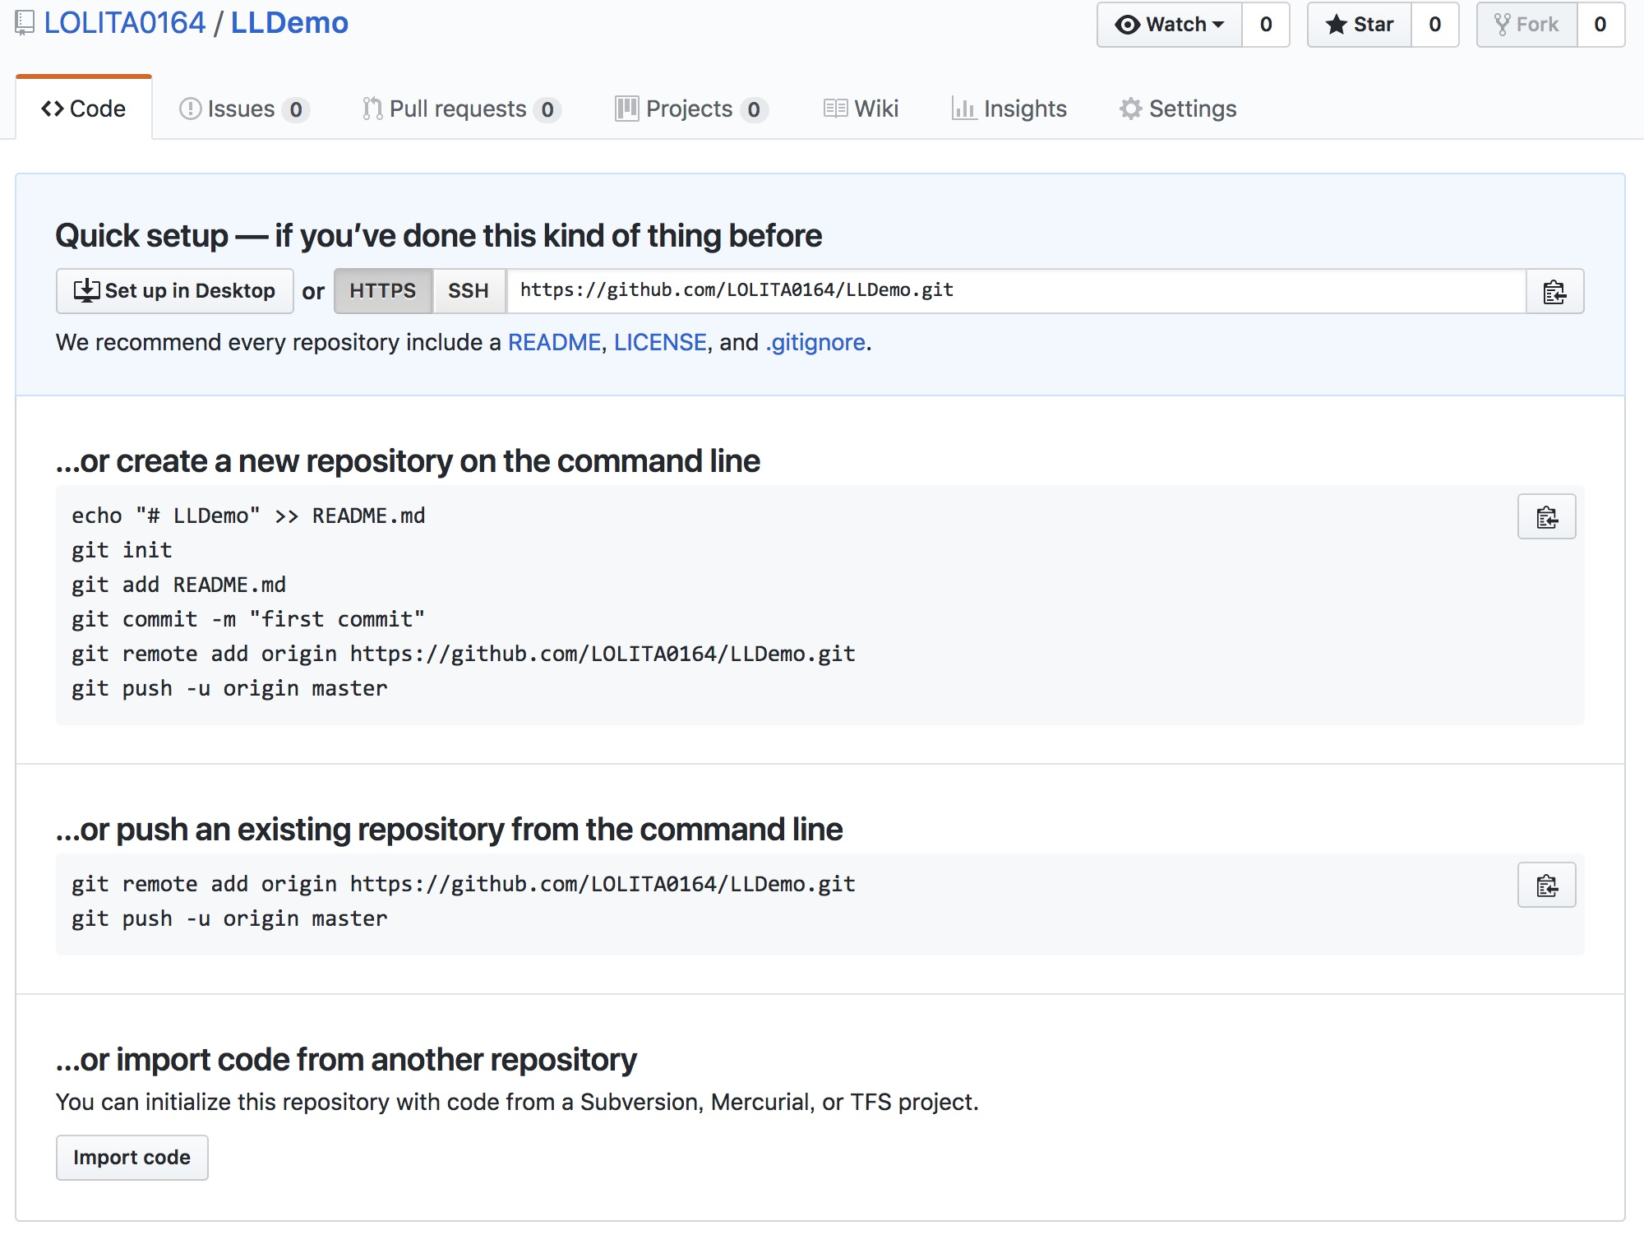The image size is (1644, 1235).
Task: Open the Projects tab
Action: (x=691, y=109)
